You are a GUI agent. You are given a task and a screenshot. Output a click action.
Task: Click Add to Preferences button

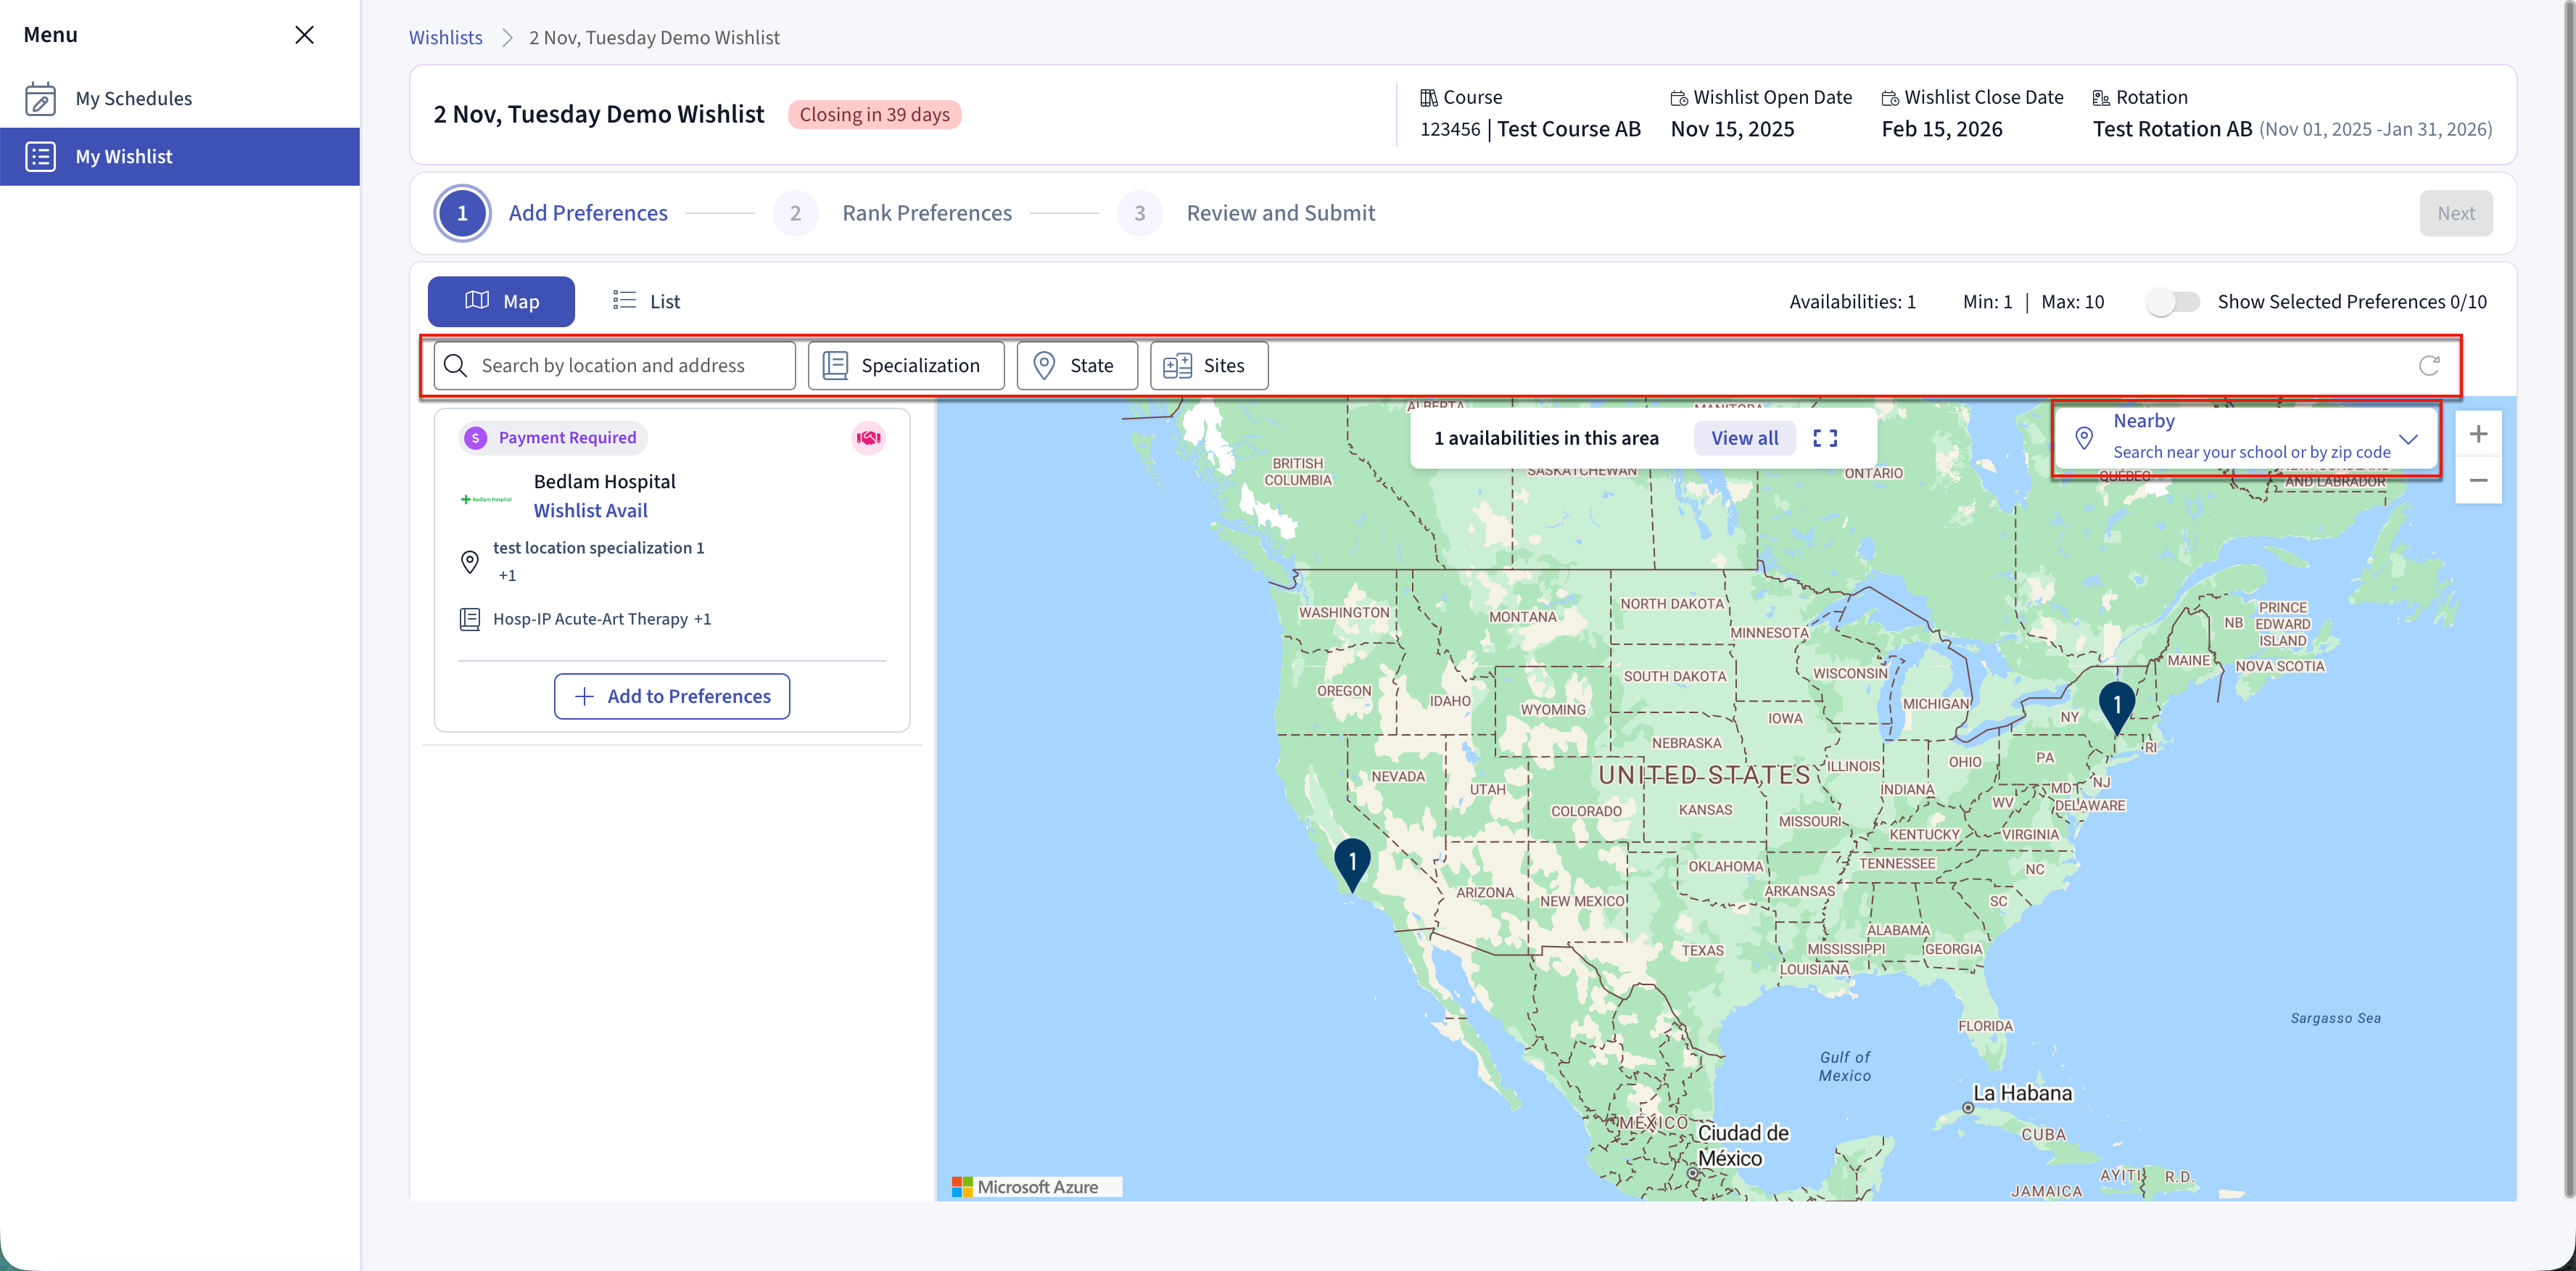(671, 696)
